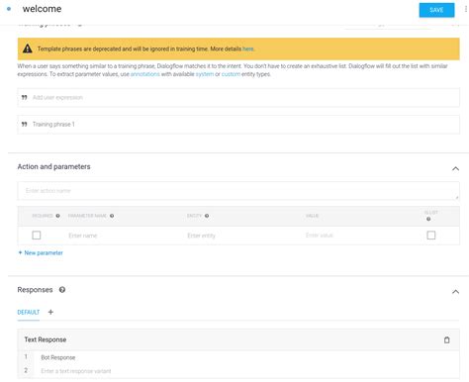Click the help icon next to REQUIRED

pyautogui.click(x=58, y=216)
